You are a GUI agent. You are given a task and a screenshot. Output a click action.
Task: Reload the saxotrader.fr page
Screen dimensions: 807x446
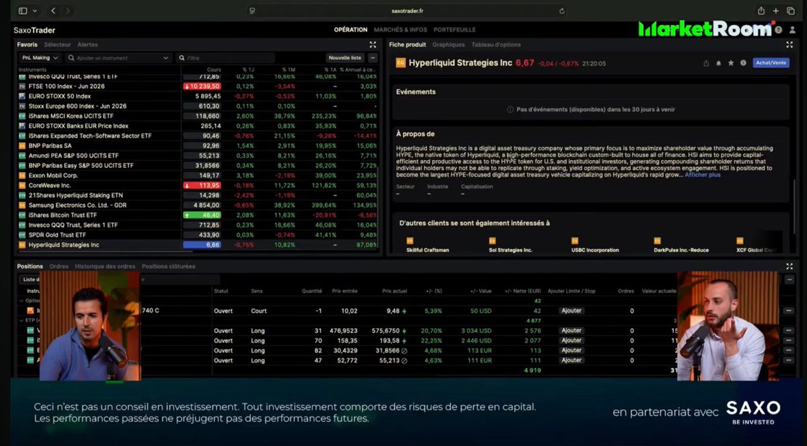pos(562,11)
